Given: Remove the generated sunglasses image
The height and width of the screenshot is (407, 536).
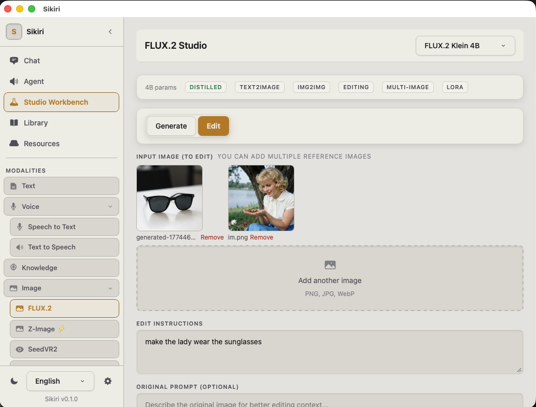Looking at the screenshot, I should click(212, 237).
